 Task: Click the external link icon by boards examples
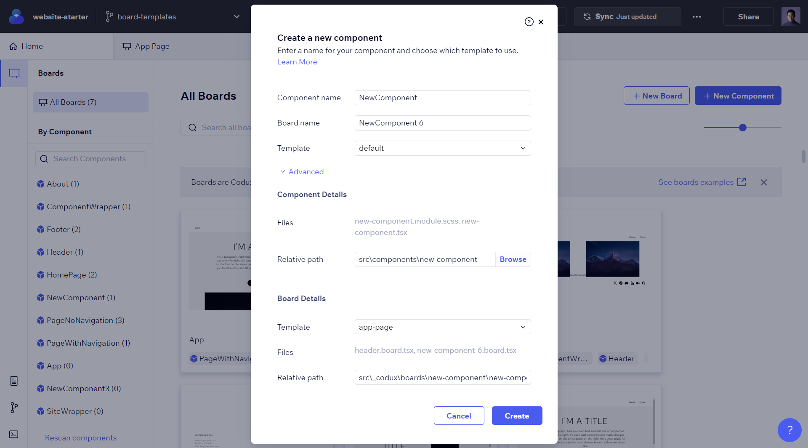click(742, 182)
